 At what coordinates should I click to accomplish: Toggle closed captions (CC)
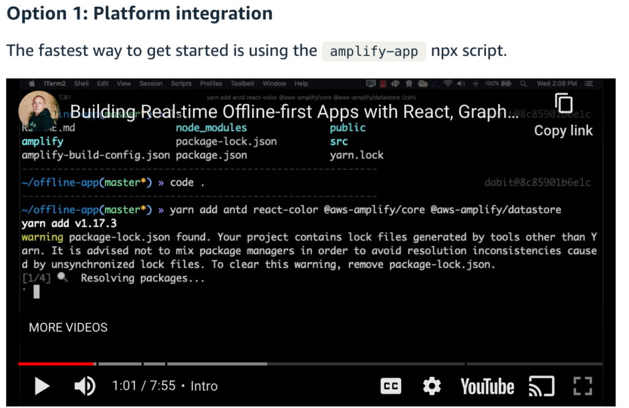point(391,386)
